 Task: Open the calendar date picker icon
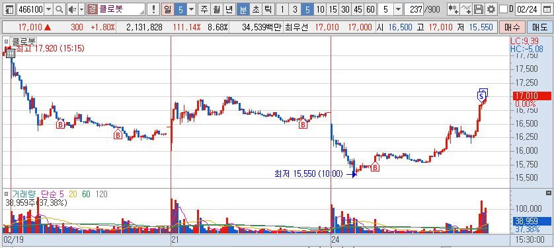(546, 9)
